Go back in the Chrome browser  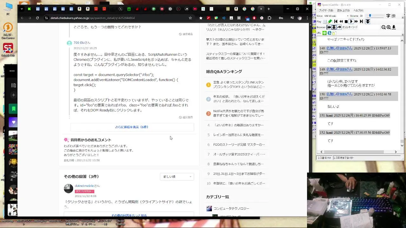click(22, 18)
